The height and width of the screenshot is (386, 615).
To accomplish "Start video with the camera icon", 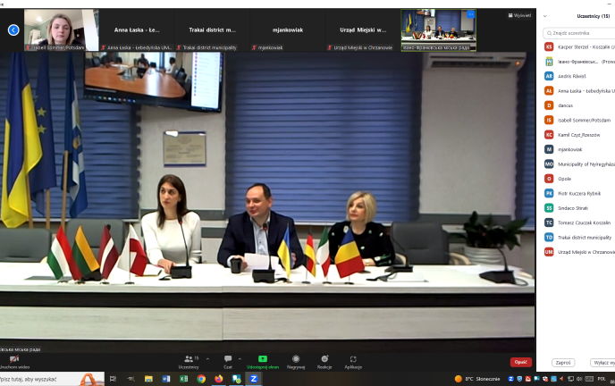I will [14, 358].
